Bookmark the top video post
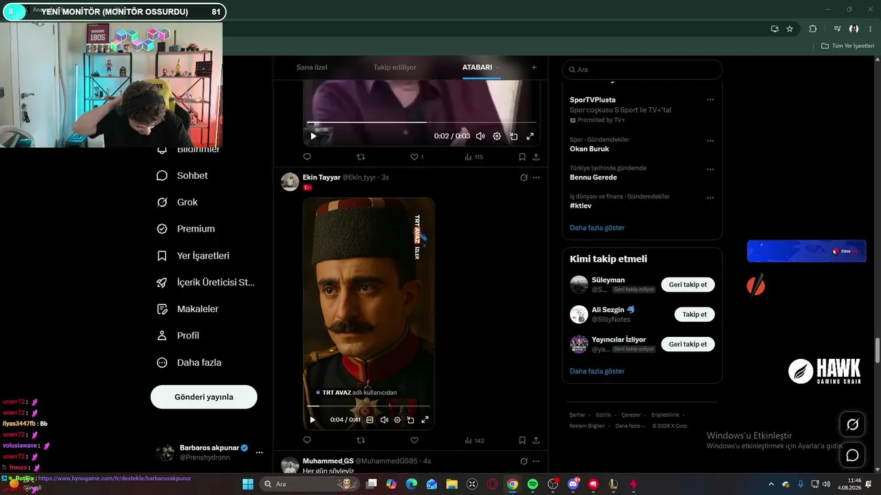This screenshot has width=881, height=495. [x=522, y=157]
